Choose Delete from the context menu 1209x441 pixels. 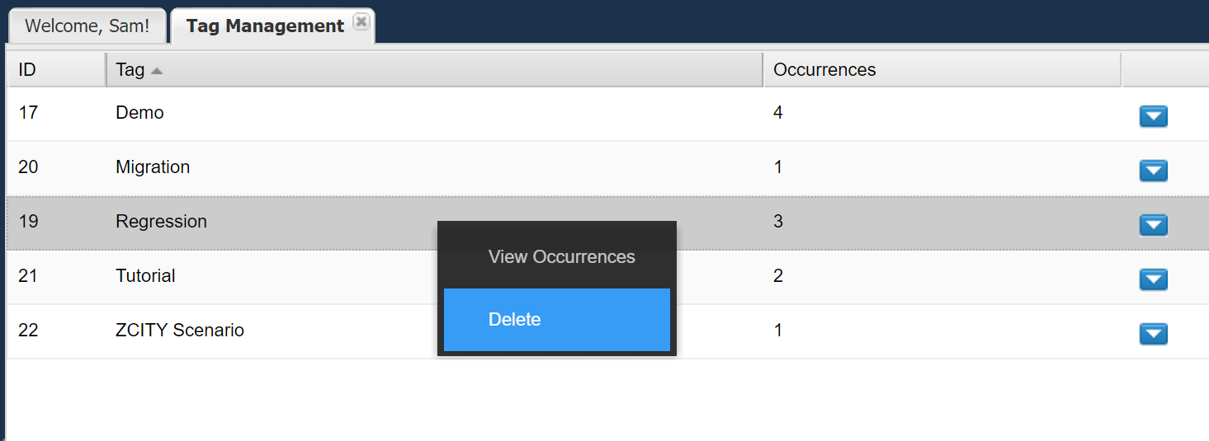point(556,320)
